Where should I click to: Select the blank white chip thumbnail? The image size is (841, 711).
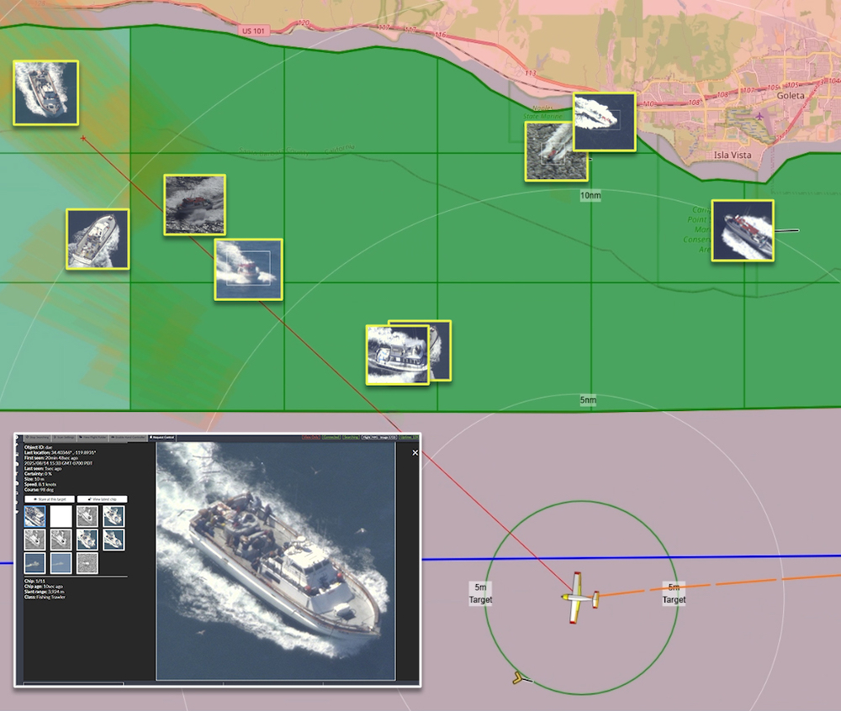pos(61,517)
